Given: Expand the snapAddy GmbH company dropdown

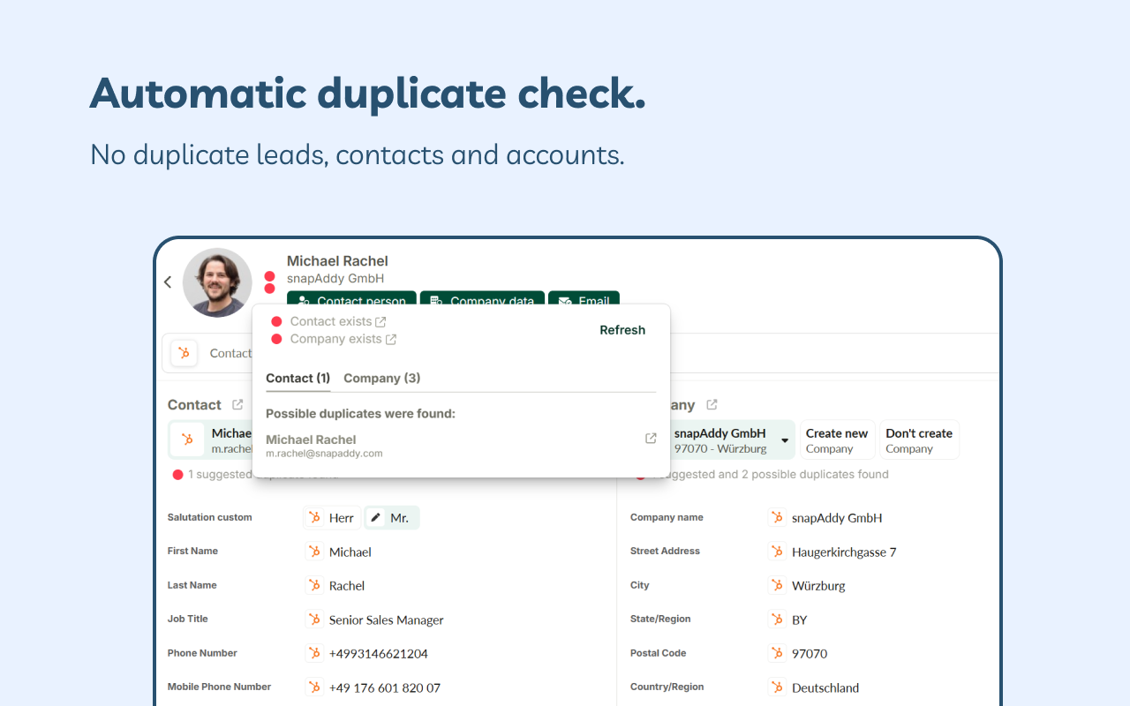Looking at the screenshot, I should (785, 440).
